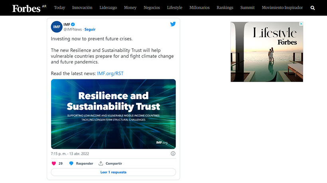327x183 pixels.
Task: Click the Responder speech bubble icon
Action: click(71, 164)
